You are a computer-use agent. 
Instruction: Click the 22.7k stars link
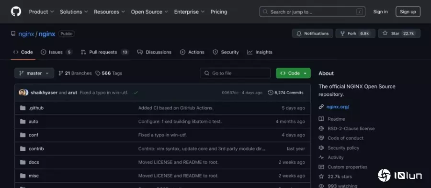pos(340,177)
